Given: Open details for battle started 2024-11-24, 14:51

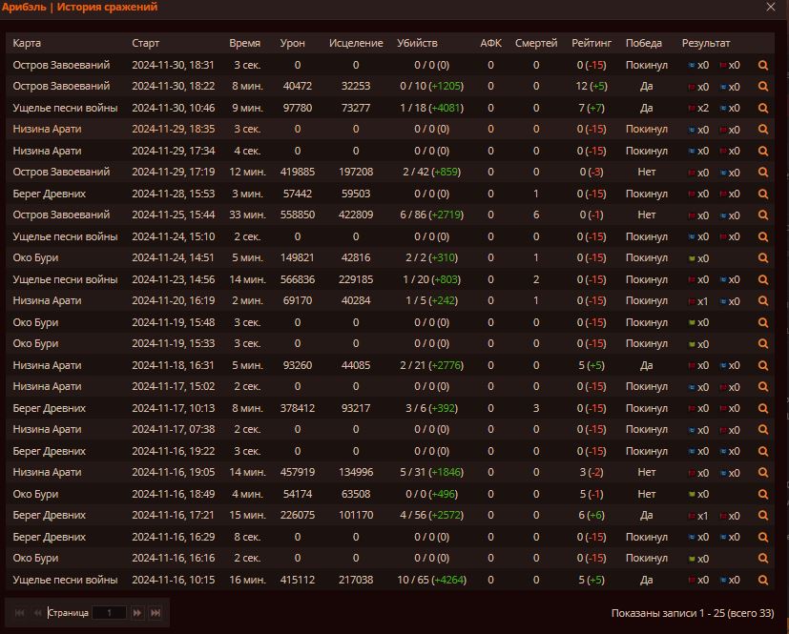Looking at the screenshot, I should click(x=763, y=258).
